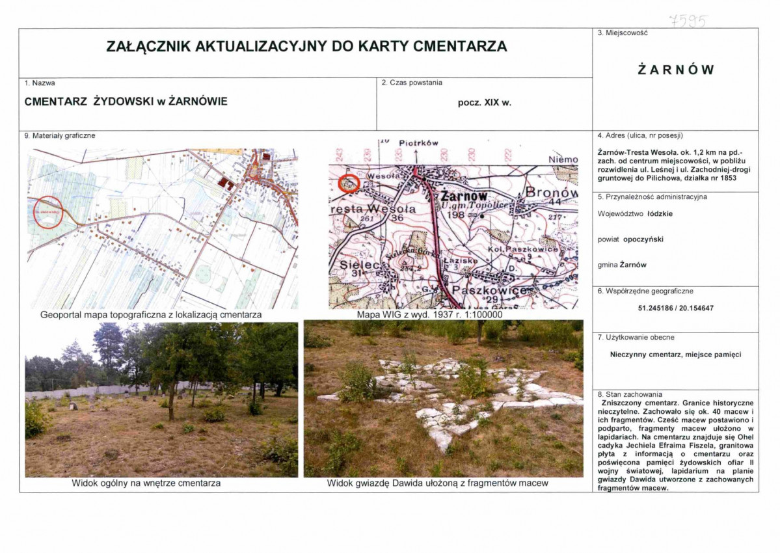Open the Geoportal topographic map image

(162, 229)
